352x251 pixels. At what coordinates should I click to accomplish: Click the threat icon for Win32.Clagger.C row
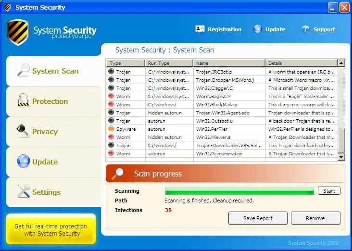point(111,88)
